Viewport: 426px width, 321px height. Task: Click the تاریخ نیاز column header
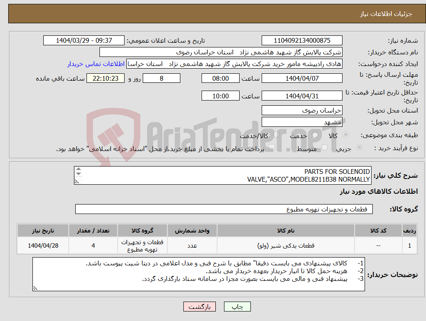pyautogui.click(x=43, y=231)
